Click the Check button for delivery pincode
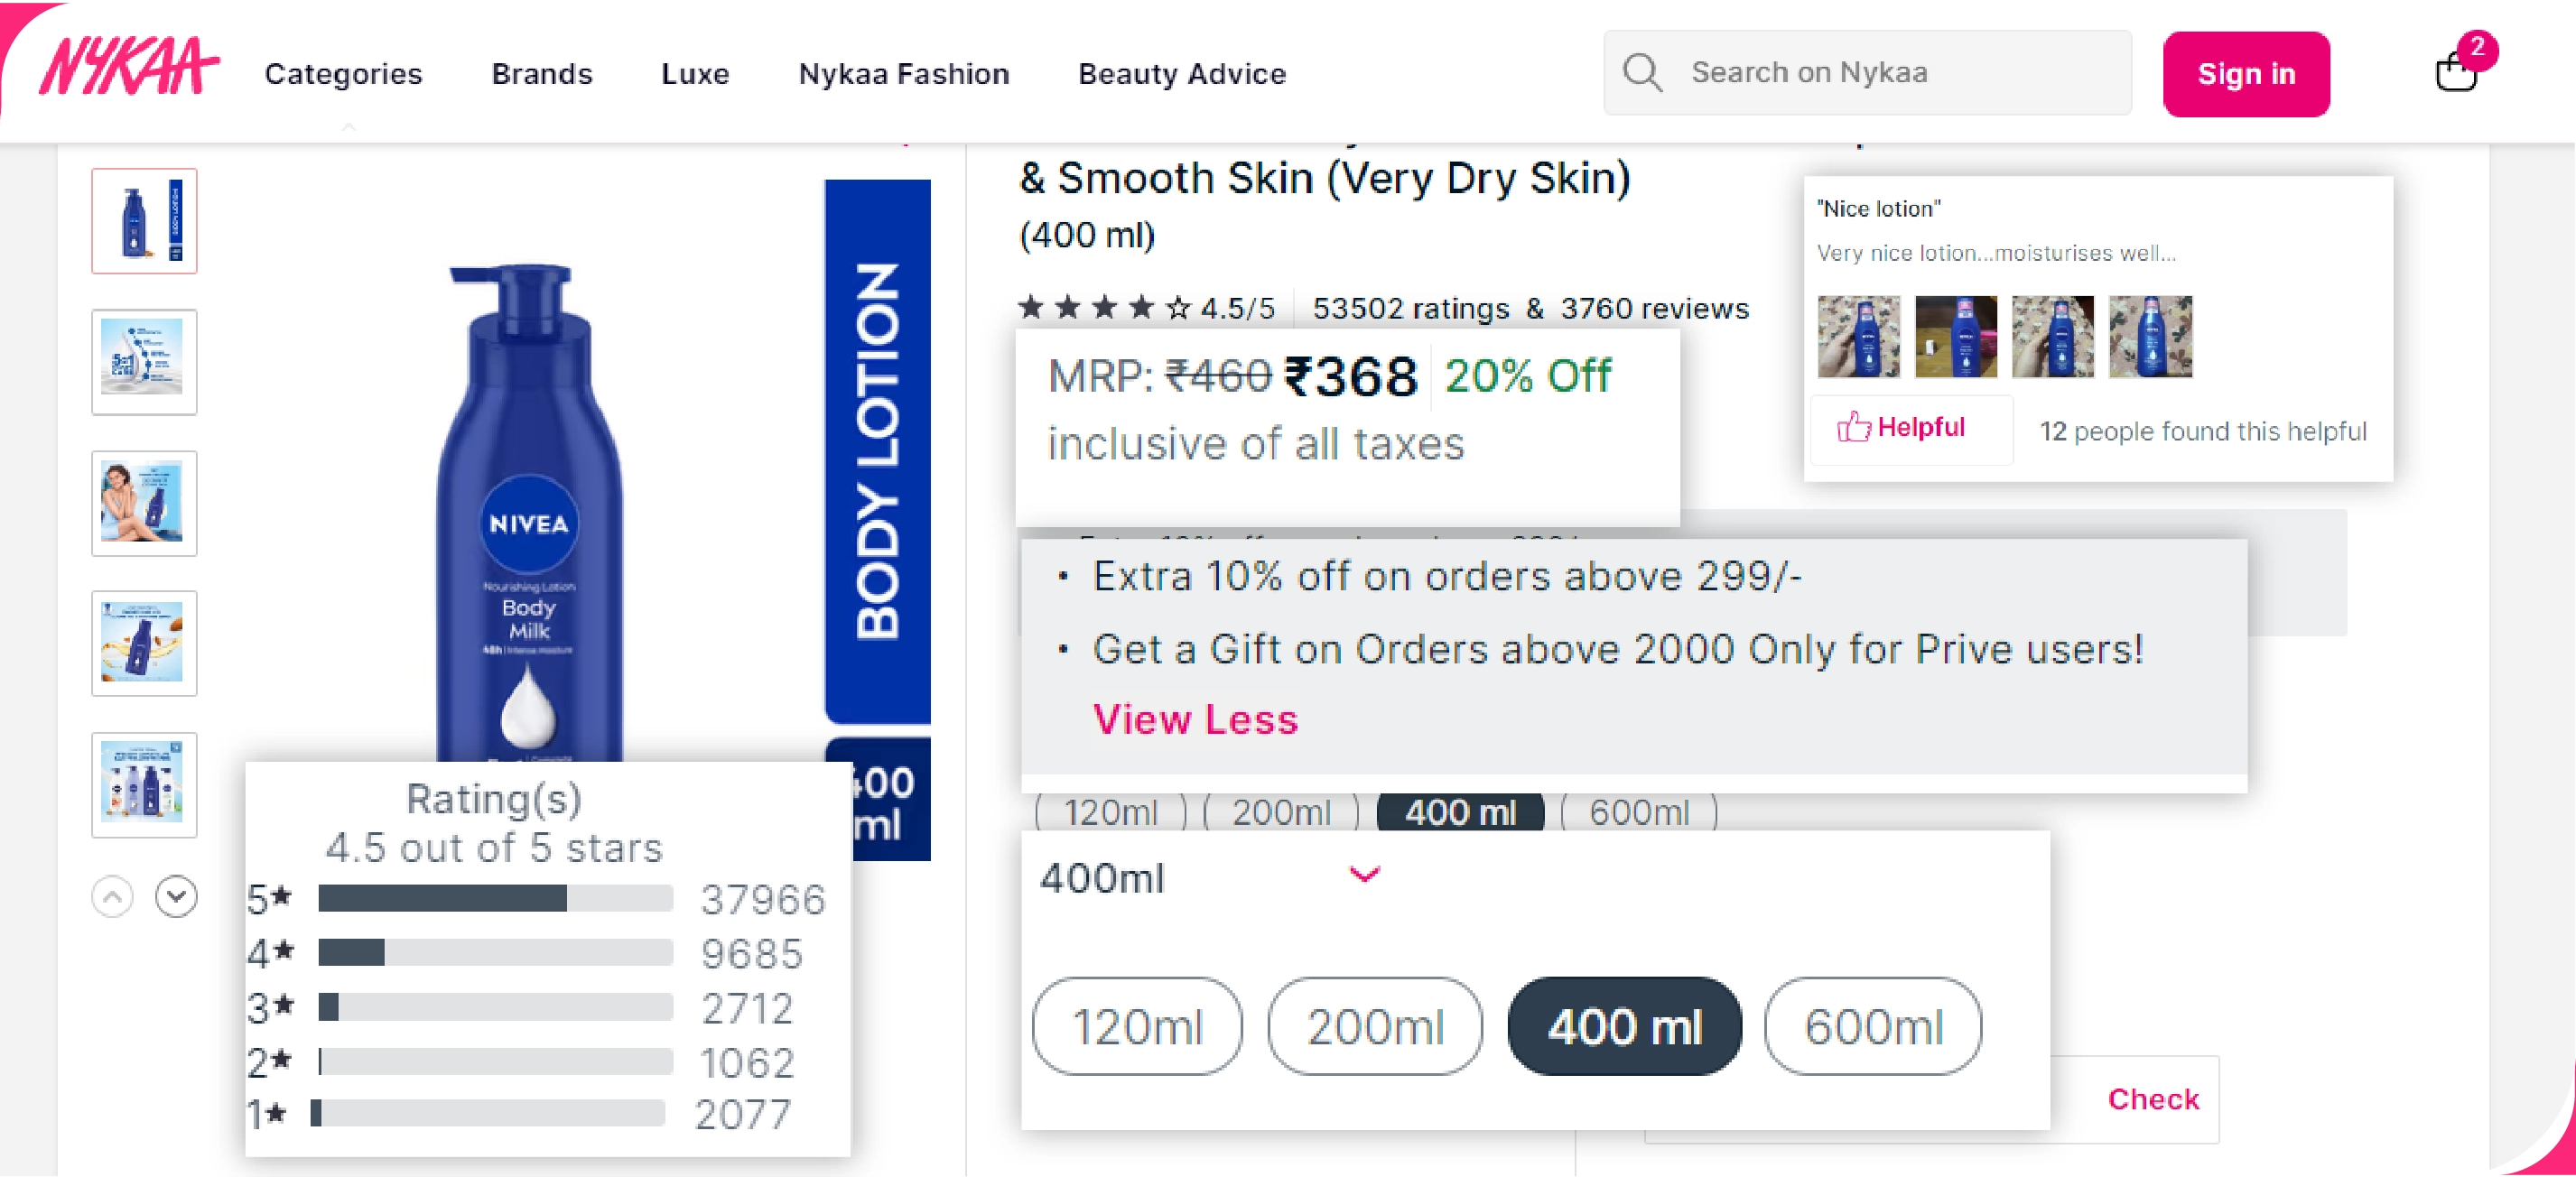 [2152, 1099]
